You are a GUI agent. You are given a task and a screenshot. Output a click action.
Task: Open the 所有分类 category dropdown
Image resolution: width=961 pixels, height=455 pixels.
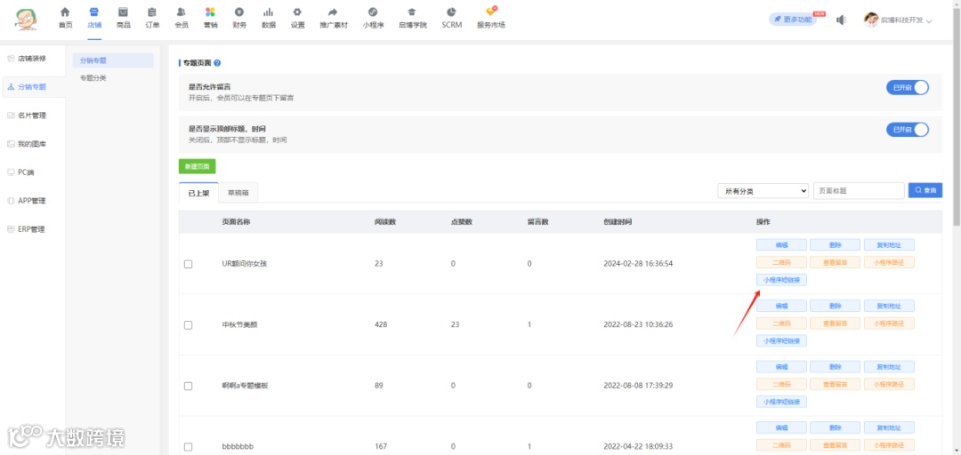[763, 191]
